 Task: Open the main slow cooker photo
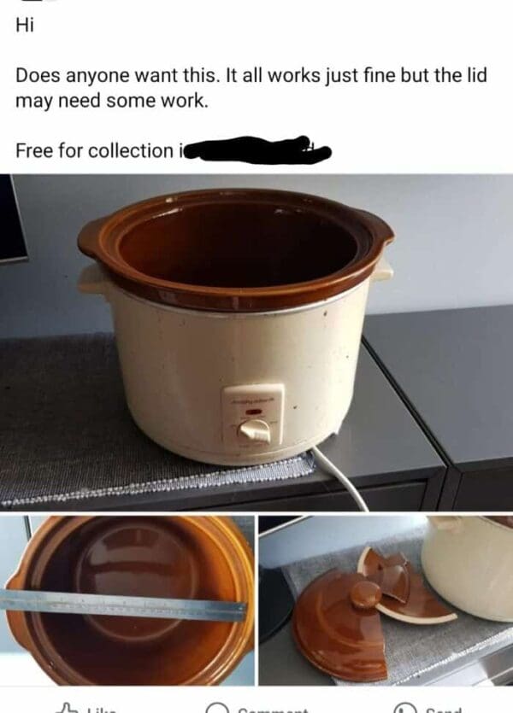click(256, 342)
